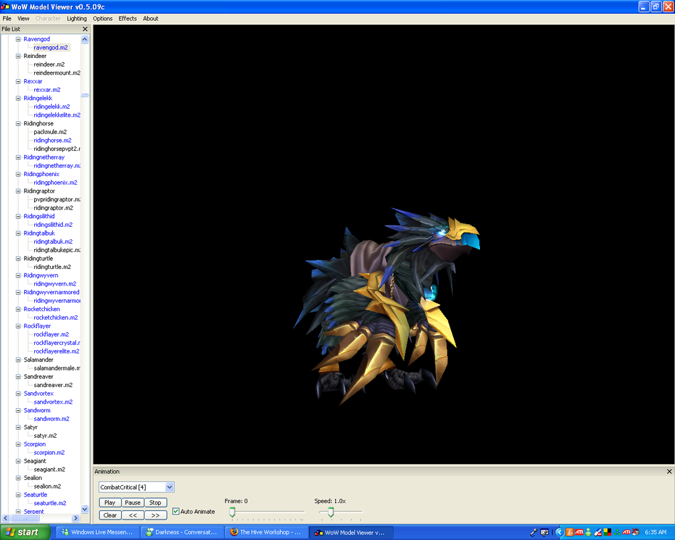
Task: Choose satyr.m2 in the tree
Action: [x=45, y=436]
